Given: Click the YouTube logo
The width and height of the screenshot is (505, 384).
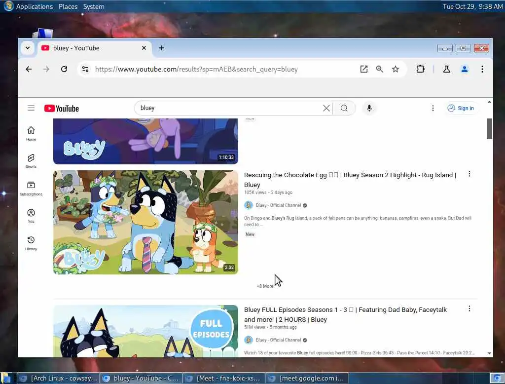Looking at the screenshot, I should pyautogui.click(x=62, y=108).
